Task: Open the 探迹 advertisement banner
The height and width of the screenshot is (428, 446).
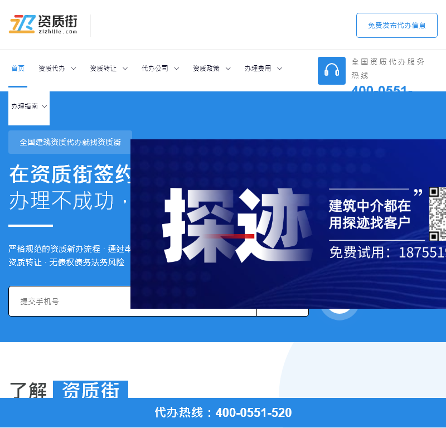Action: (x=288, y=223)
